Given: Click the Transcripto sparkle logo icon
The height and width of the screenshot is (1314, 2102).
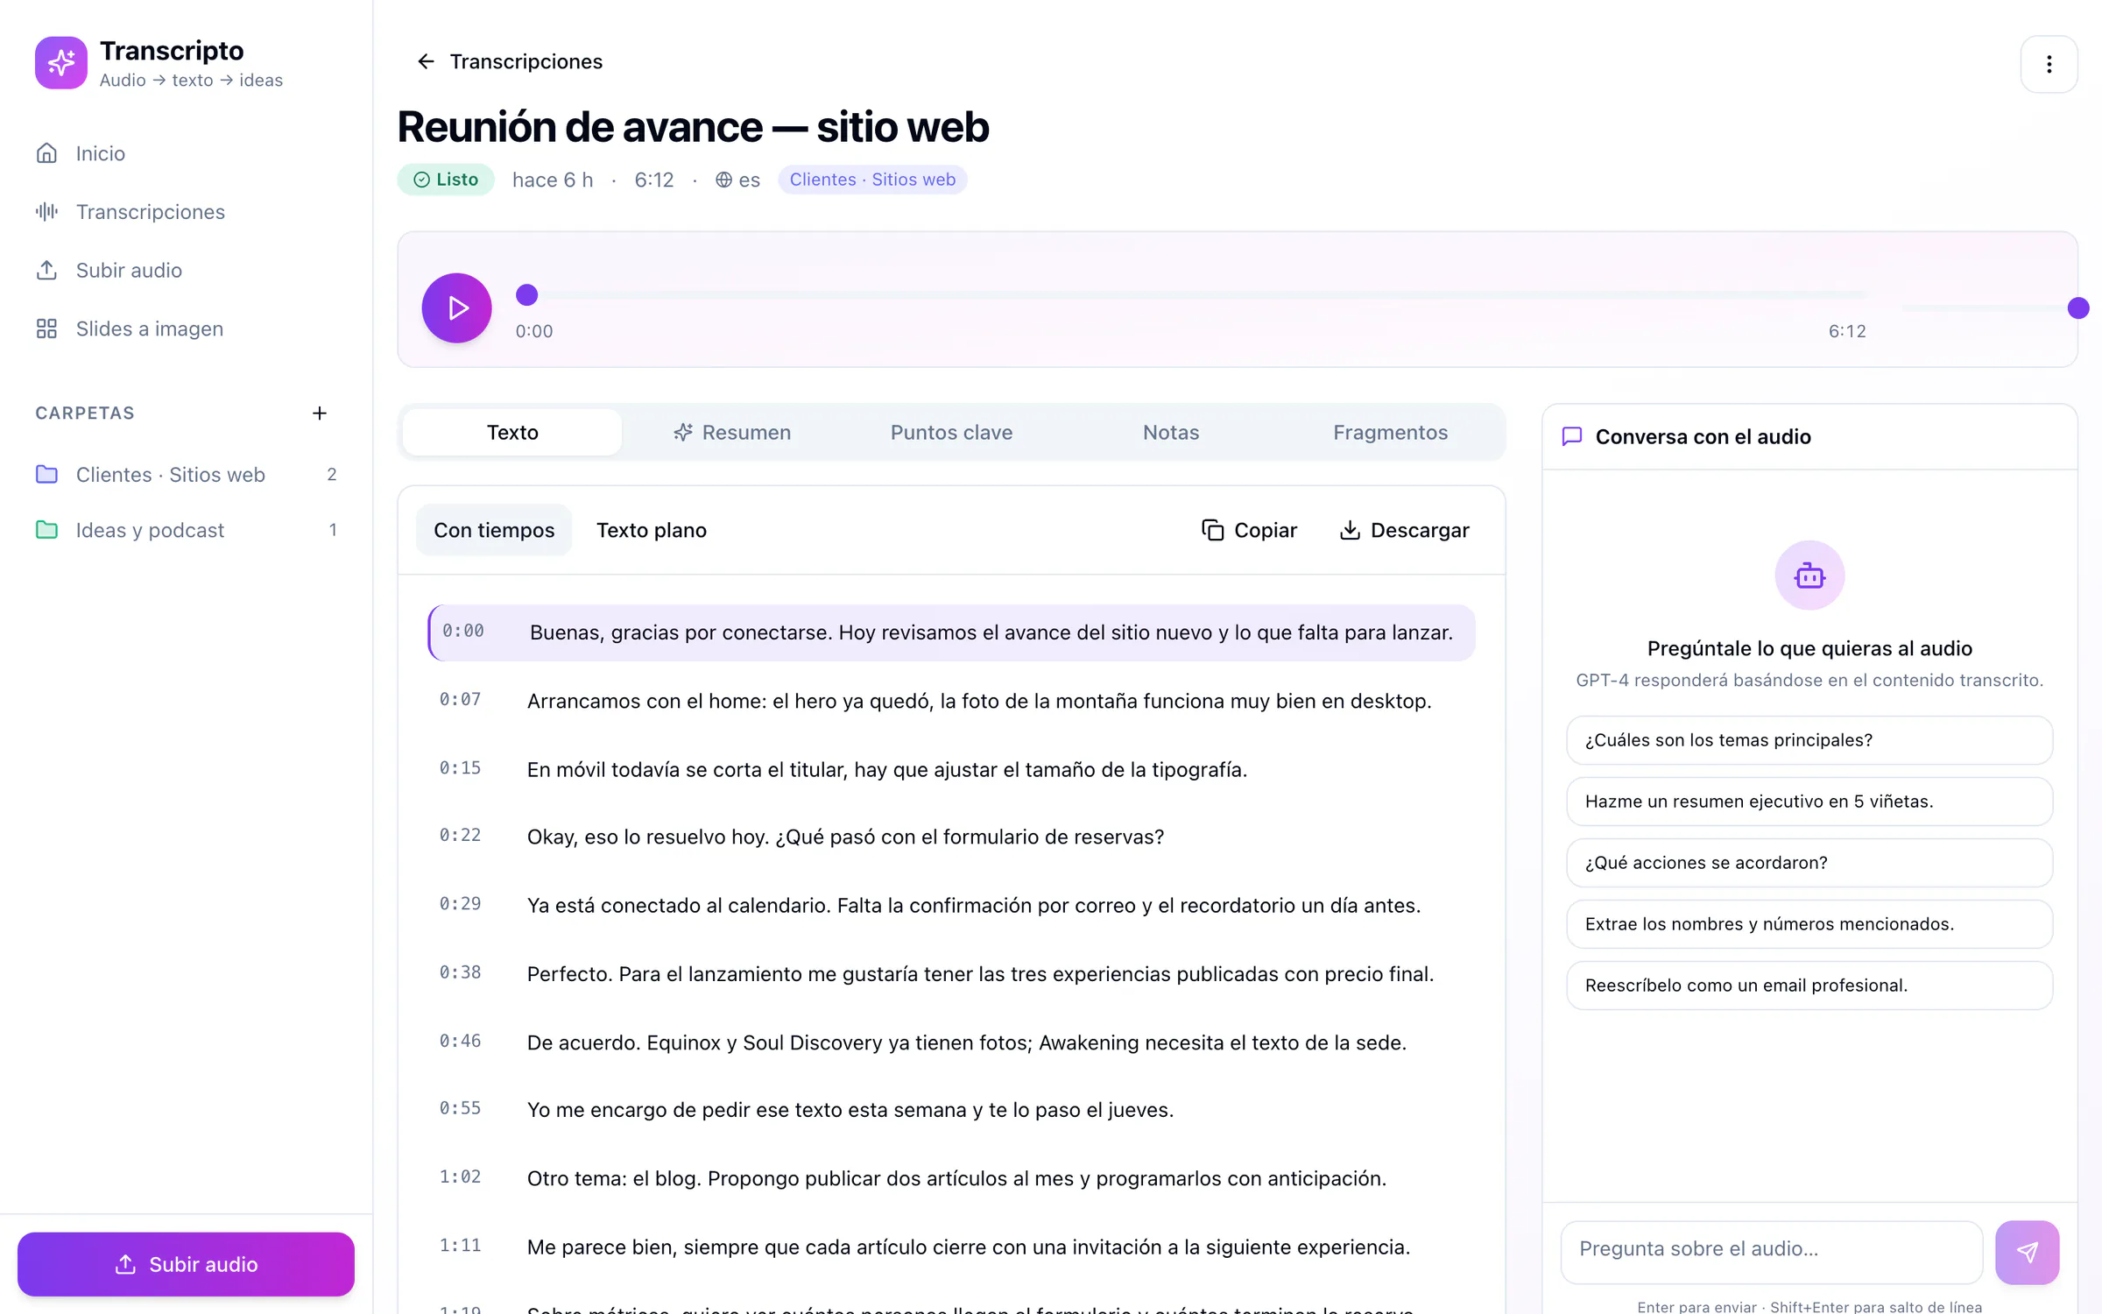Looking at the screenshot, I should pos(60,62).
